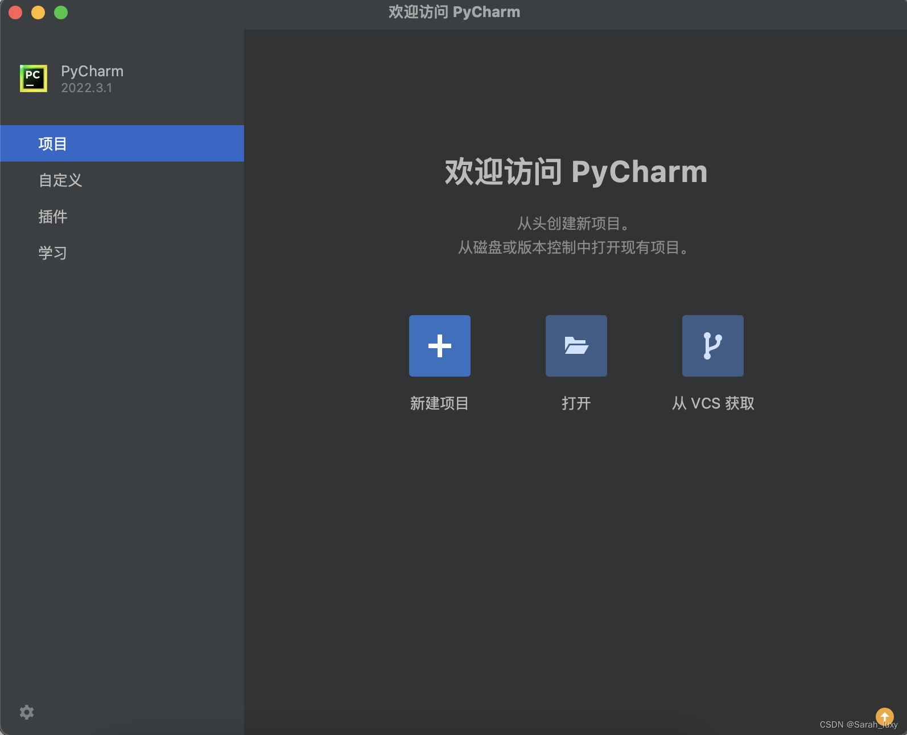Click the version text 2022.3.1
Viewport: 907px width, 735px height.
click(86, 88)
